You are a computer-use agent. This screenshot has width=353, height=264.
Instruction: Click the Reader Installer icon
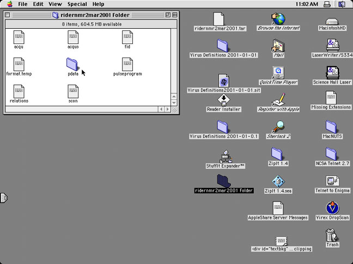223,100
